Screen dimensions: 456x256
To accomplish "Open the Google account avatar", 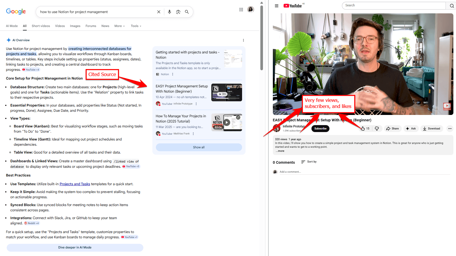I will coord(251,10).
